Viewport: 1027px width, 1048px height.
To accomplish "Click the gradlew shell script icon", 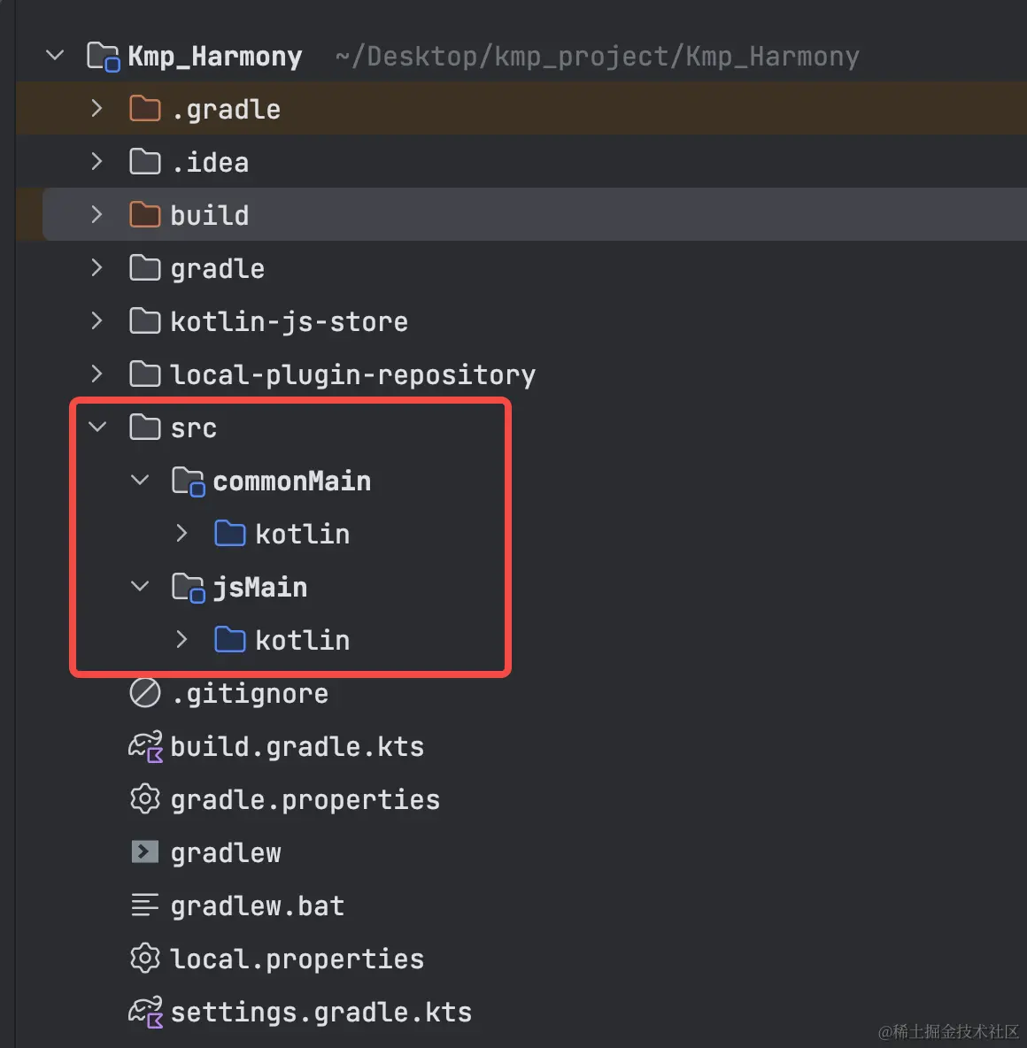I will click(x=144, y=852).
